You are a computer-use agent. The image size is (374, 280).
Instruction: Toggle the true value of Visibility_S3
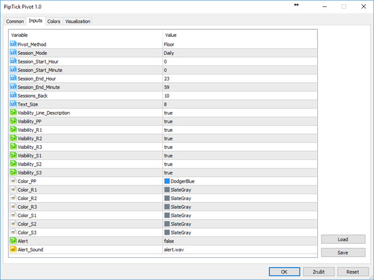(168, 173)
